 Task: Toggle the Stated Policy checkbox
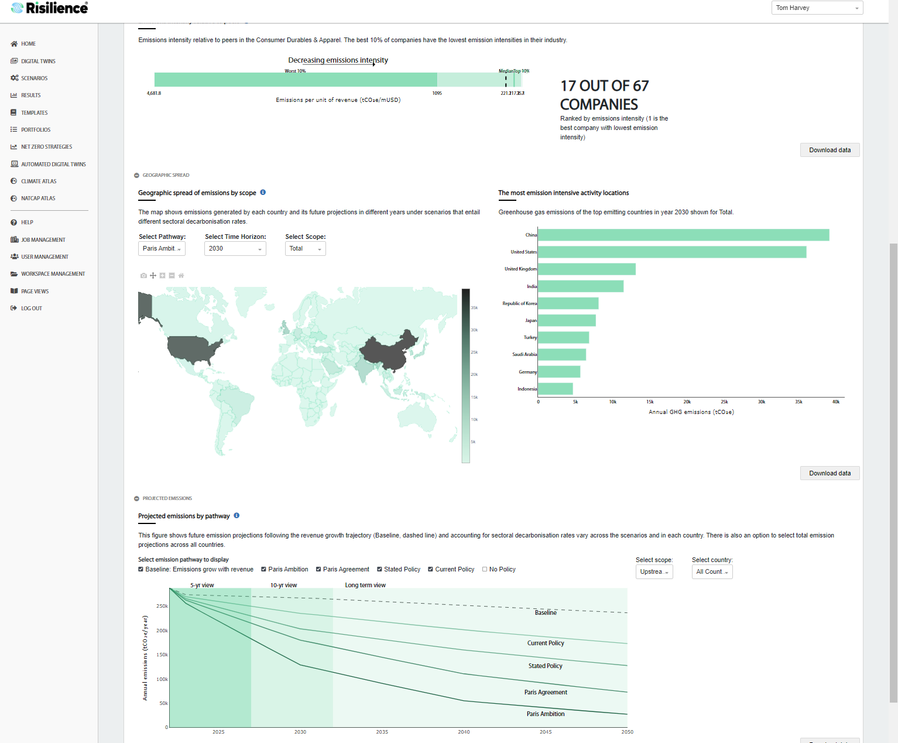pyautogui.click(x=379, y=569)
